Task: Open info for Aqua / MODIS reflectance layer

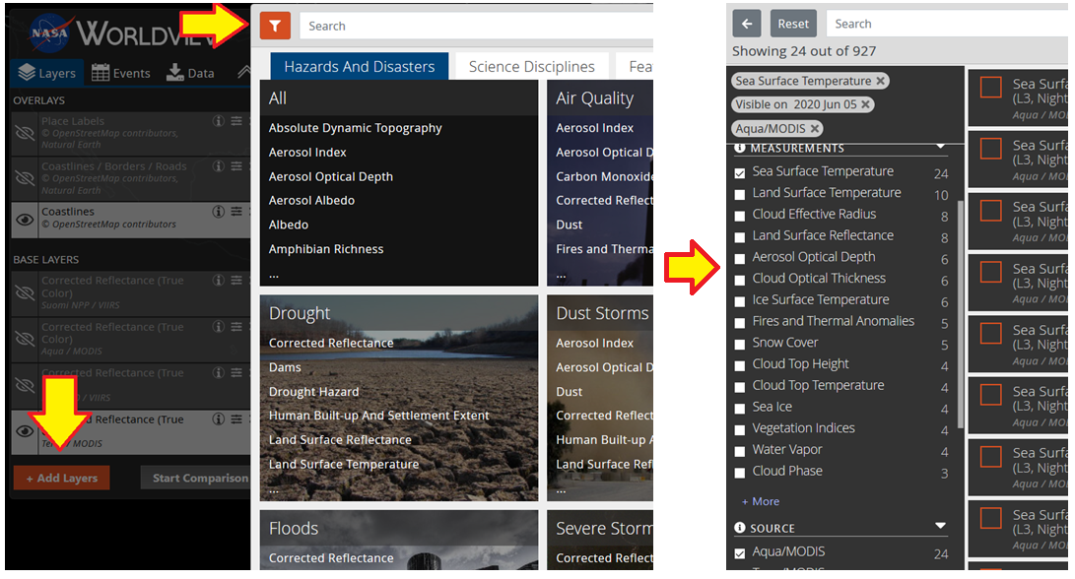Action: click(218, 327)
